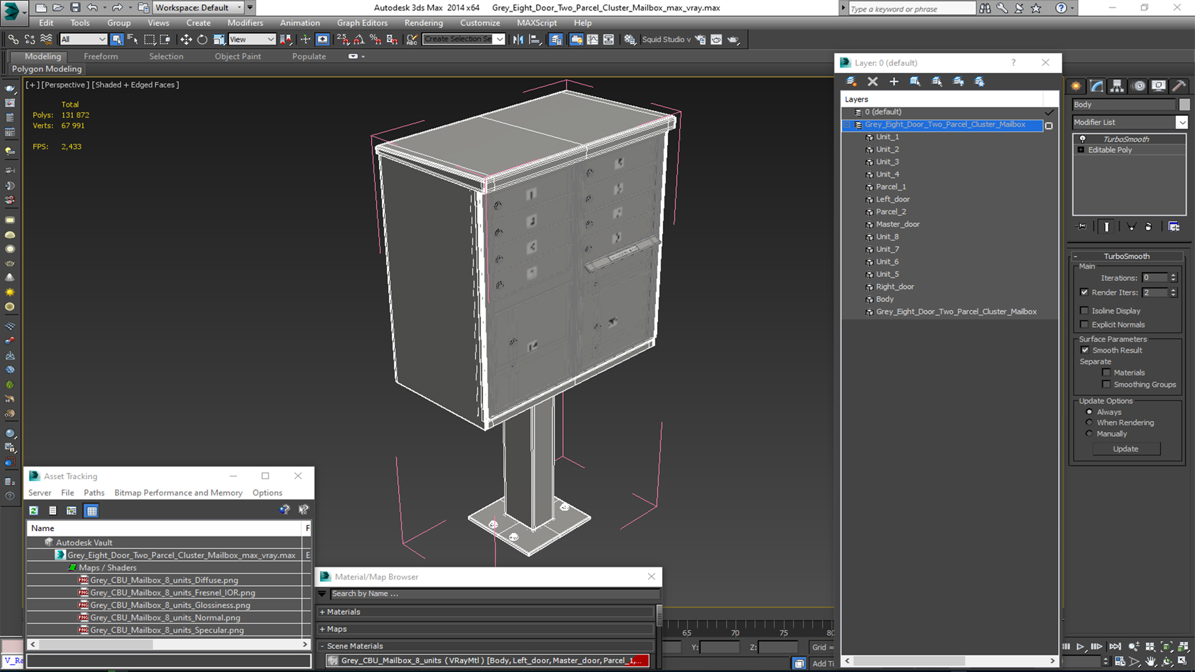The width and height of the screenshot is (1195, 672).
Task: Select the Always update radio button
Action: (1089, 412)
